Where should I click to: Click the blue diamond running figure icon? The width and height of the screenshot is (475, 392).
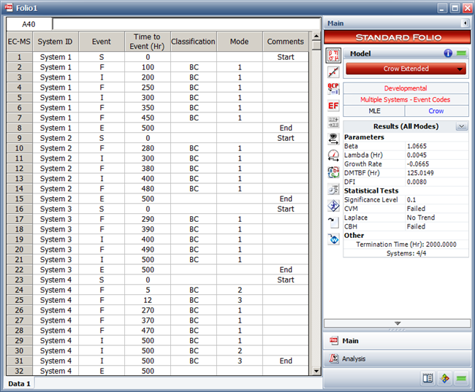pyautogui.click(x=333, y=206)
